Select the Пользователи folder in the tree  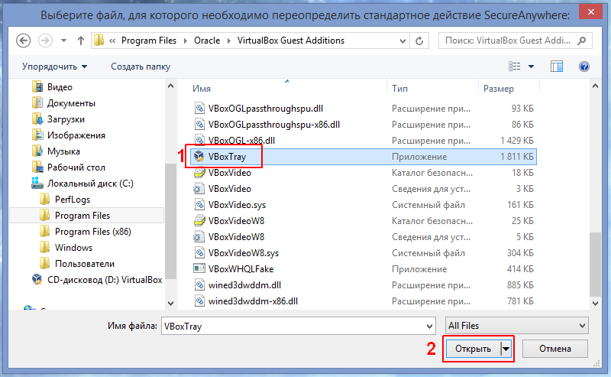coord(85,263)
